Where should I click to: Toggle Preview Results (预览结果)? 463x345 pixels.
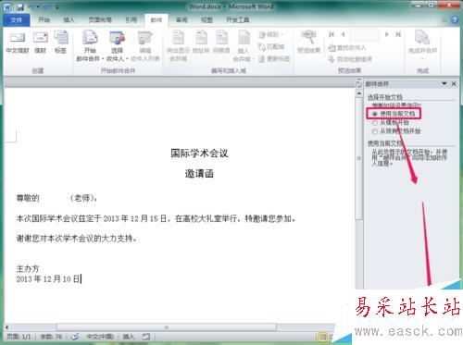coord(308,42)
